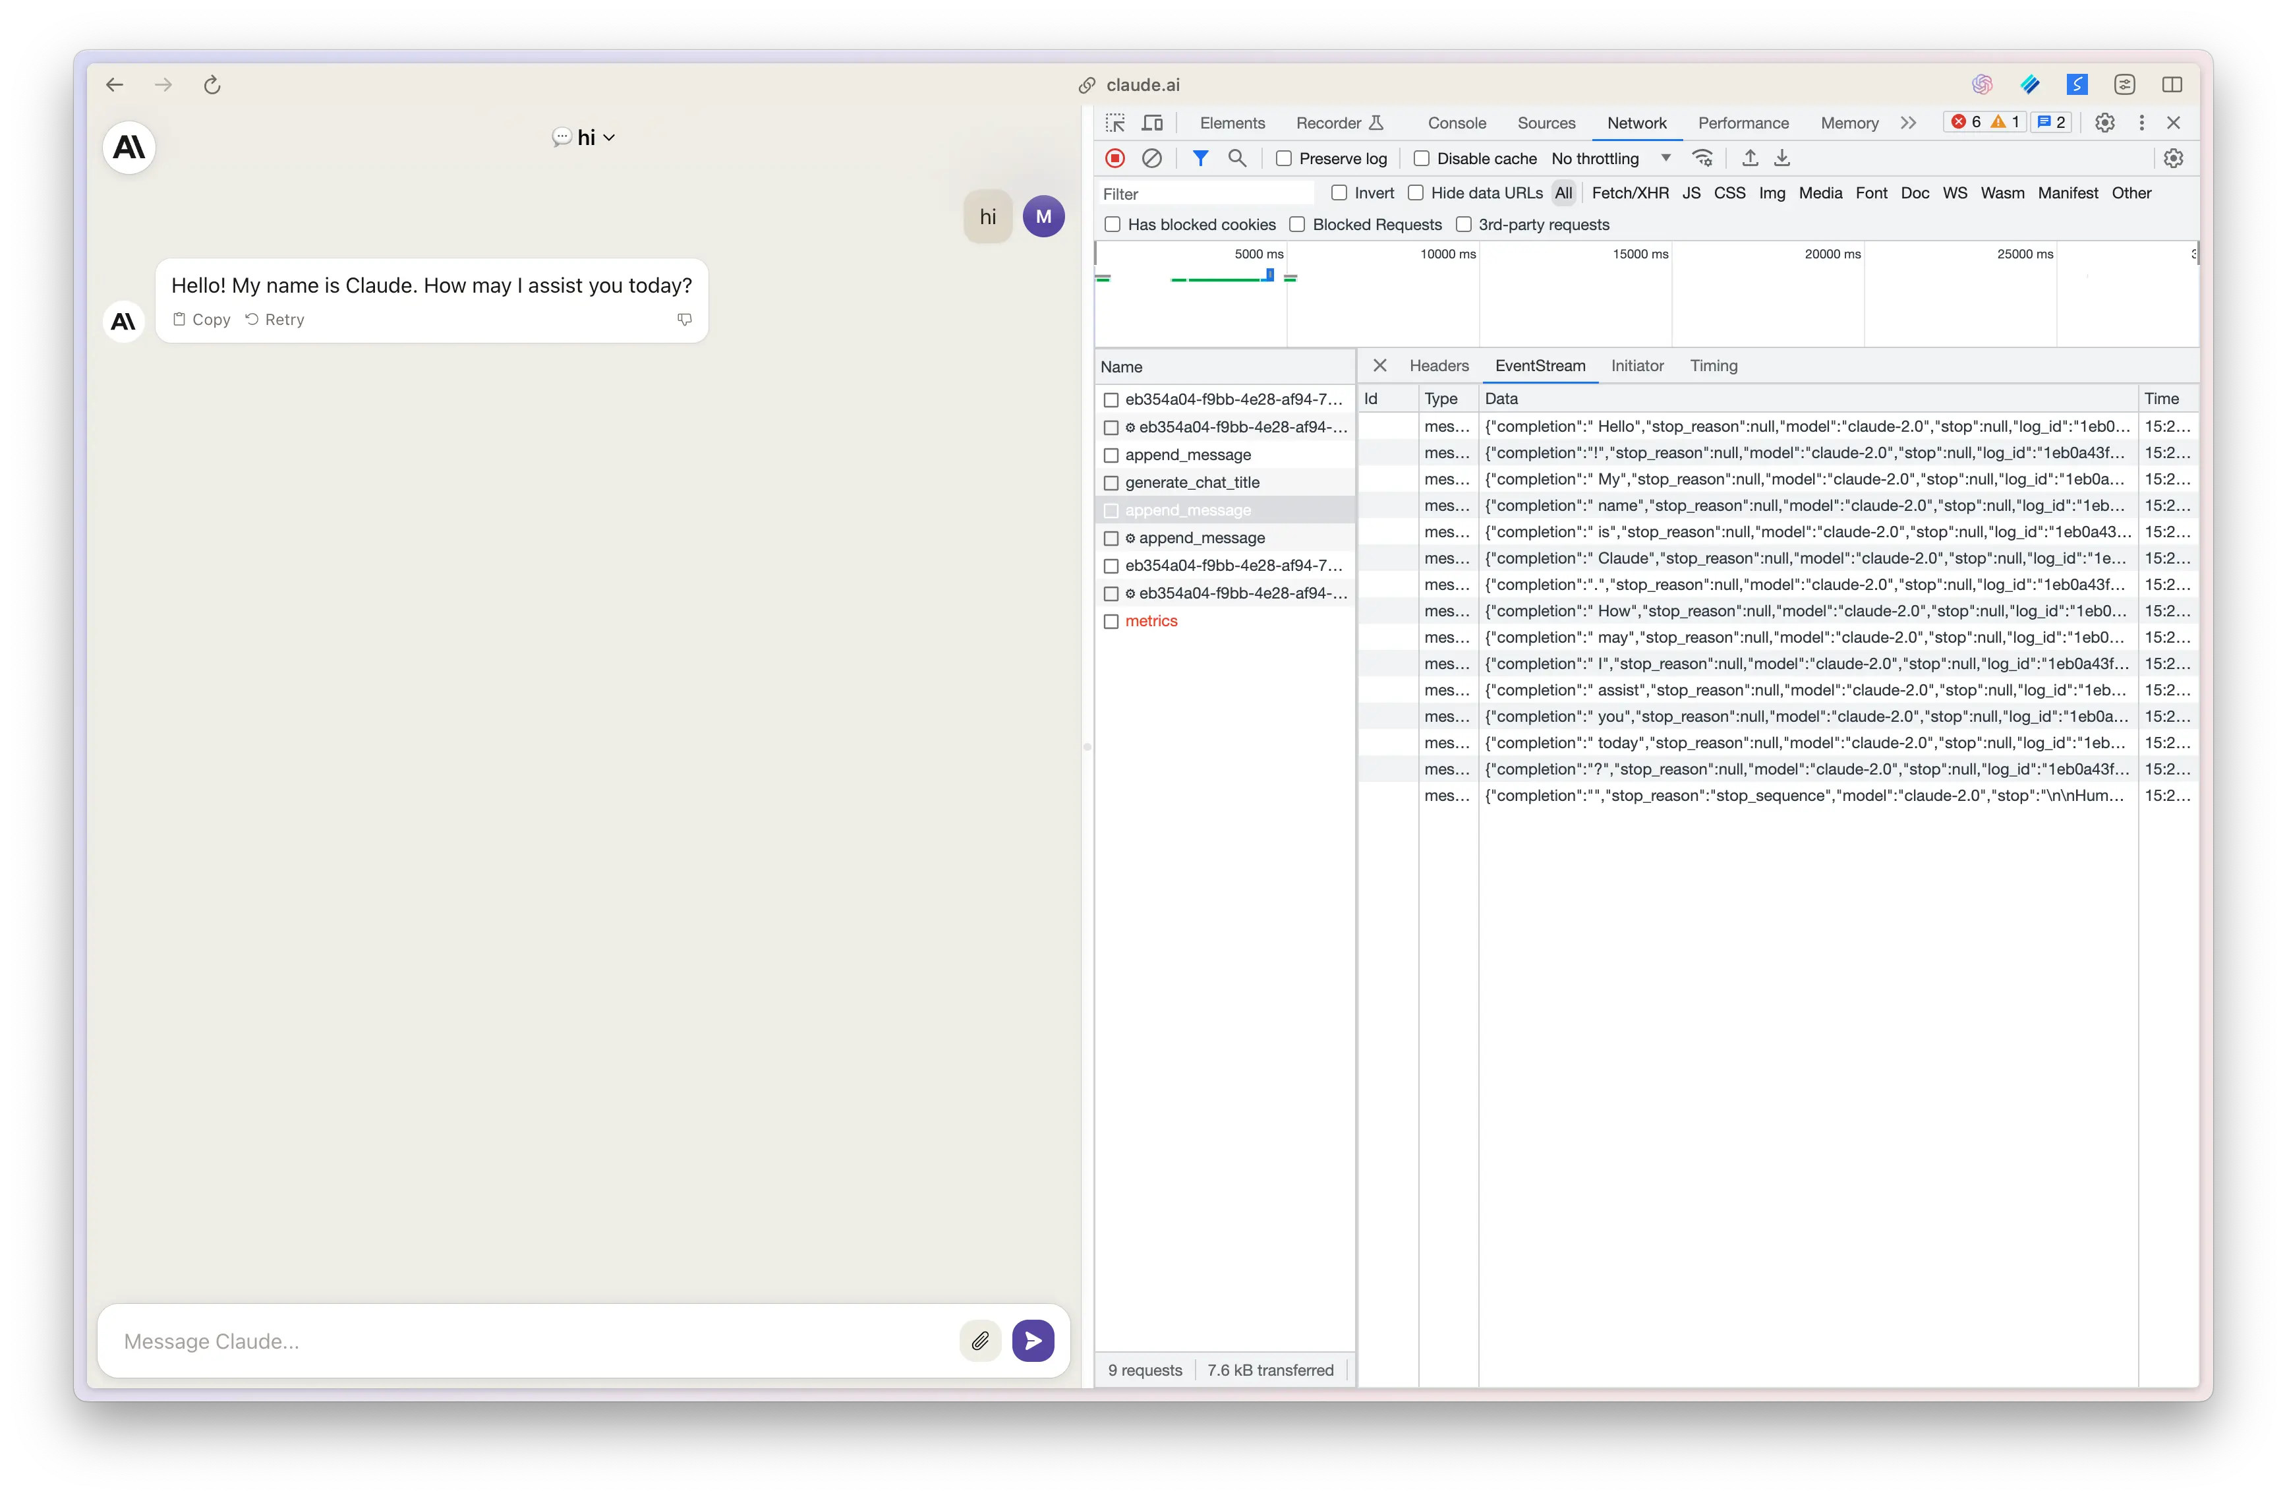Viewport: 2287px width, 1499px height.
Task: Open the hi chat title dropdown
Action: (x=584, y=137)
